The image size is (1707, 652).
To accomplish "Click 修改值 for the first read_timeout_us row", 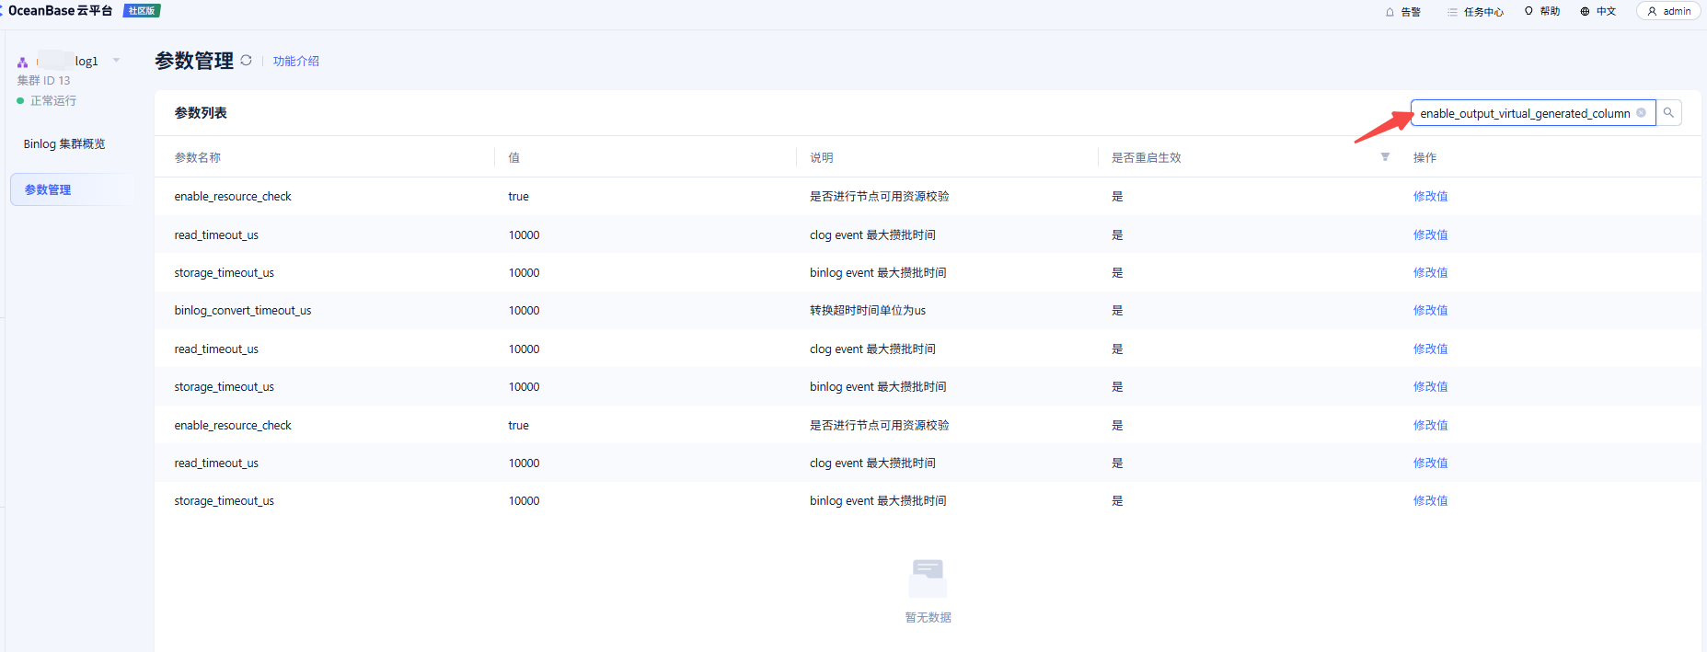I will 1430,235.
